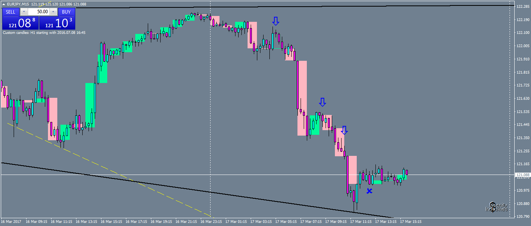Select the blue X trade marker on chart

point(369,191)
